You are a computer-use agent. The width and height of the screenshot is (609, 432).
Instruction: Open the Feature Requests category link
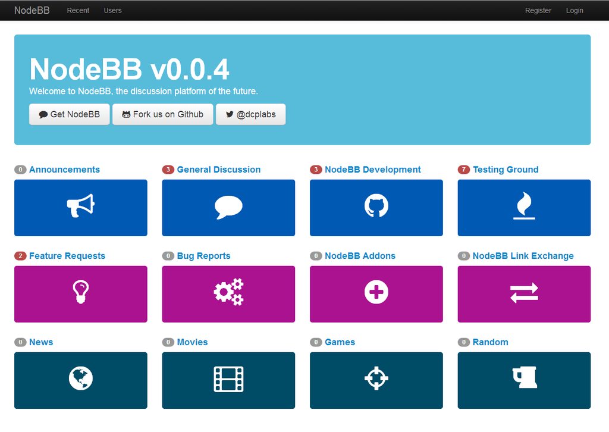(x=67, y=256)
